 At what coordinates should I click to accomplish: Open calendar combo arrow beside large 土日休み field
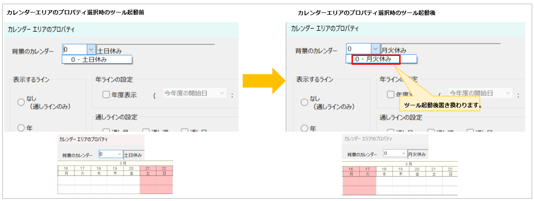(91, 49)
